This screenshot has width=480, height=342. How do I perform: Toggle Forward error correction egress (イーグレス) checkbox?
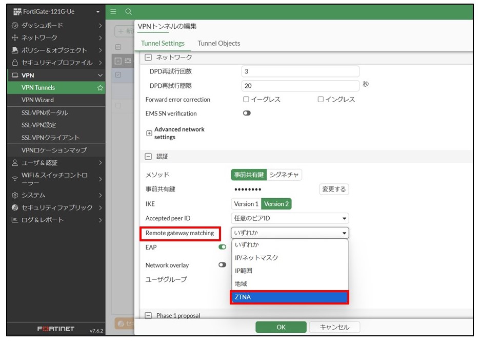point(246,99)
